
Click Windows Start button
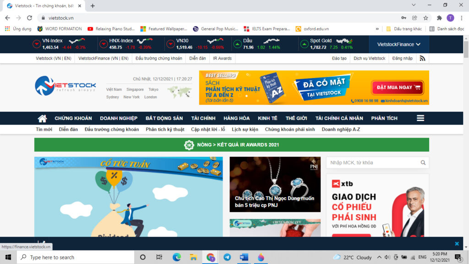[8, 257]
